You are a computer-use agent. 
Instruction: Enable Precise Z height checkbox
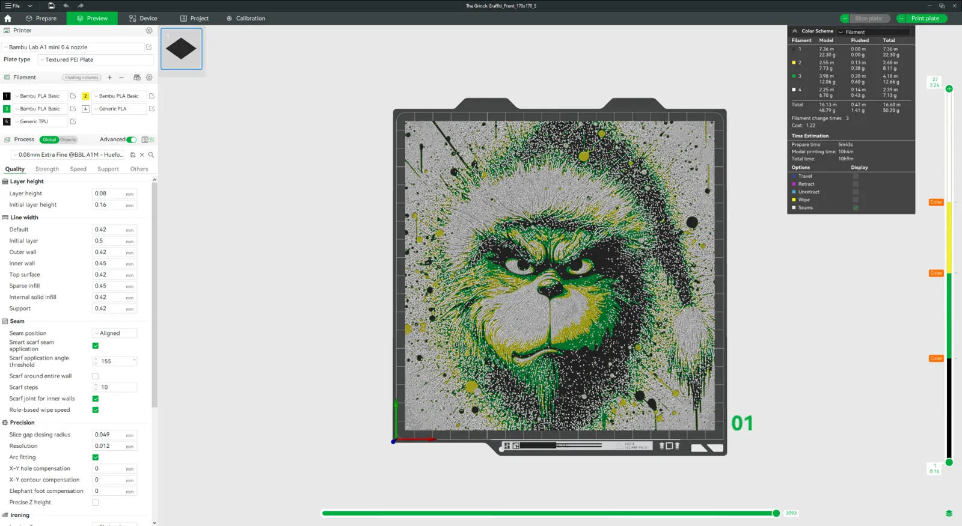click(96, 503)
